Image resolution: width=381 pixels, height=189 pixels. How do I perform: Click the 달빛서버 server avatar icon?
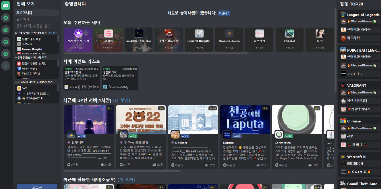72,134
